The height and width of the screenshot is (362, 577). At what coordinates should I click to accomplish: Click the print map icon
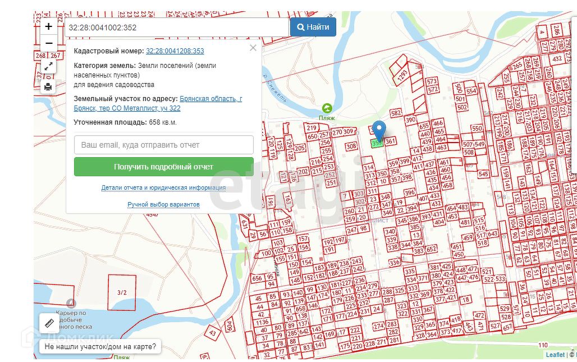click(x=49, y=86)
